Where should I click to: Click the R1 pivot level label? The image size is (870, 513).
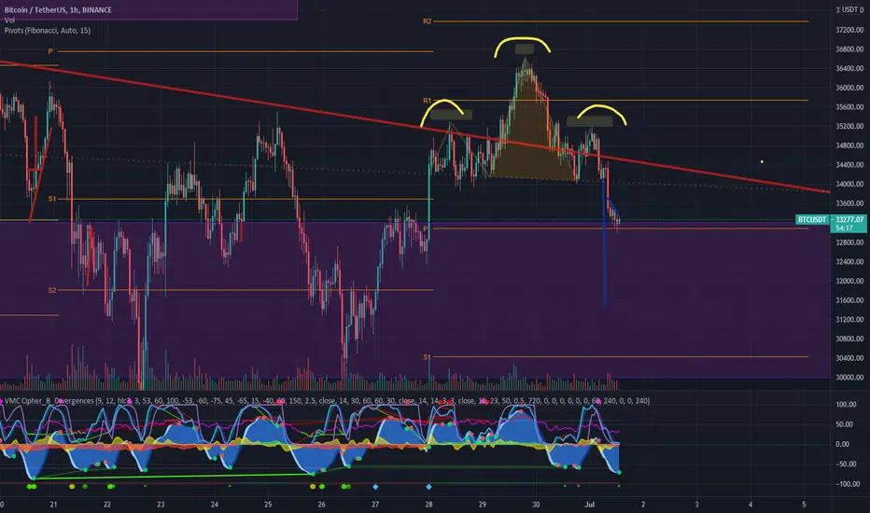click(x=428, y=101)
